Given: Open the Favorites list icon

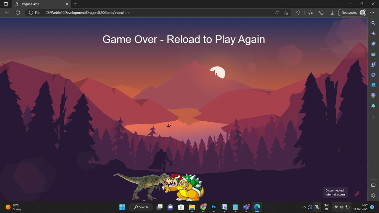Looking at the screenshot, I should [x=310, y=13].
